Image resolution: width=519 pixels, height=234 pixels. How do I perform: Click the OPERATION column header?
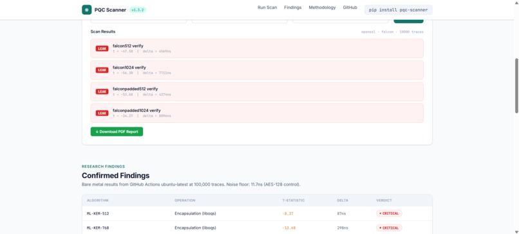tap(185, 201)
